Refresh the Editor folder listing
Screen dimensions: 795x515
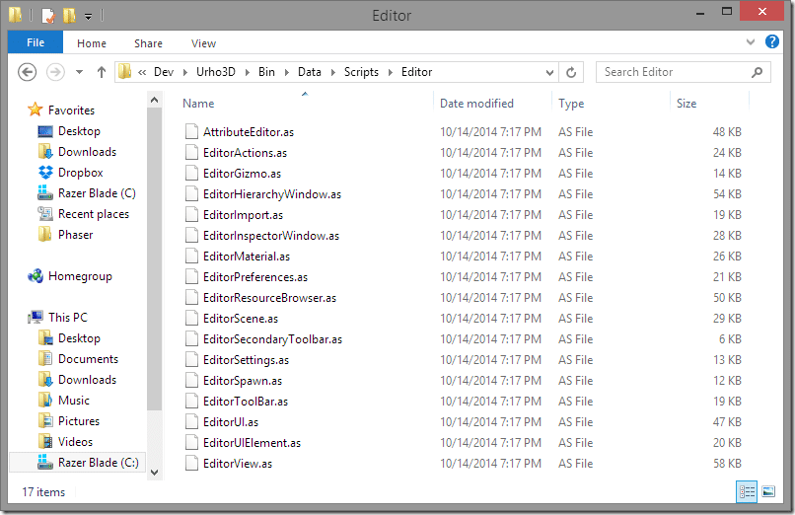571,72
